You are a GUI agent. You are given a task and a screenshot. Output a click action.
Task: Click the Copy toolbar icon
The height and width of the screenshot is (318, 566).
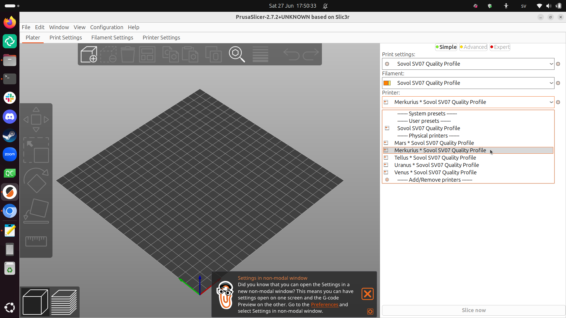coord(170,54)
